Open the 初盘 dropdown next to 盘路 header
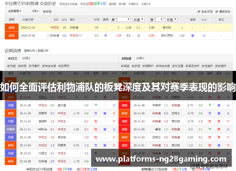The width and height of the screenshot is (236, 171). coord(171,19)
